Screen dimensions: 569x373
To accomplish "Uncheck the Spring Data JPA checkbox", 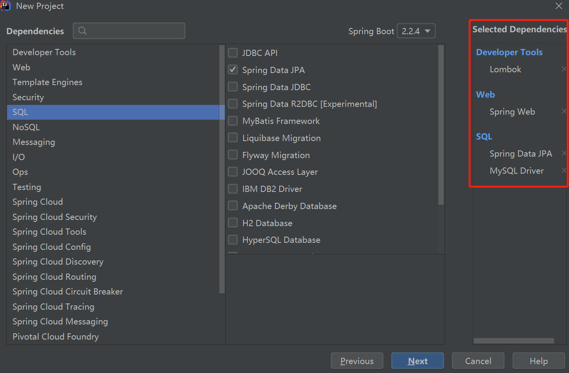I will coord(233,70).
